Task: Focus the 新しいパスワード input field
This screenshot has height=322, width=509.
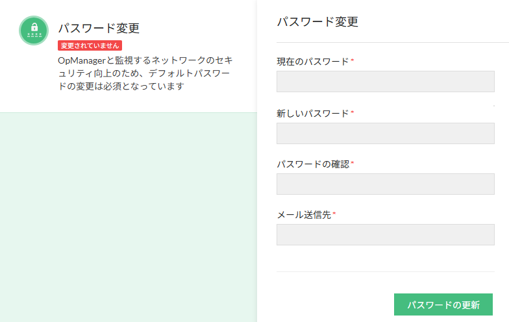Action: [x=386, y=133]
